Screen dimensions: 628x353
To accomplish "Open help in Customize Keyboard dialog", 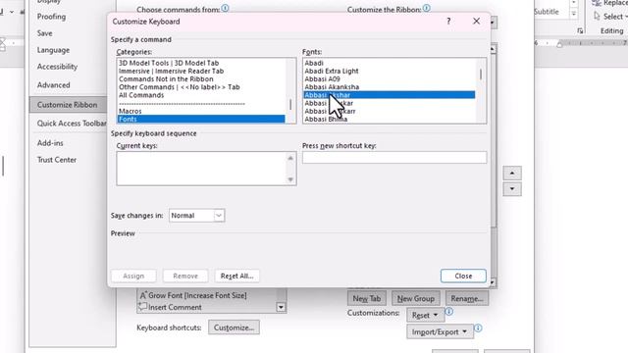I will pyautogui.click(x=448, y=22).
